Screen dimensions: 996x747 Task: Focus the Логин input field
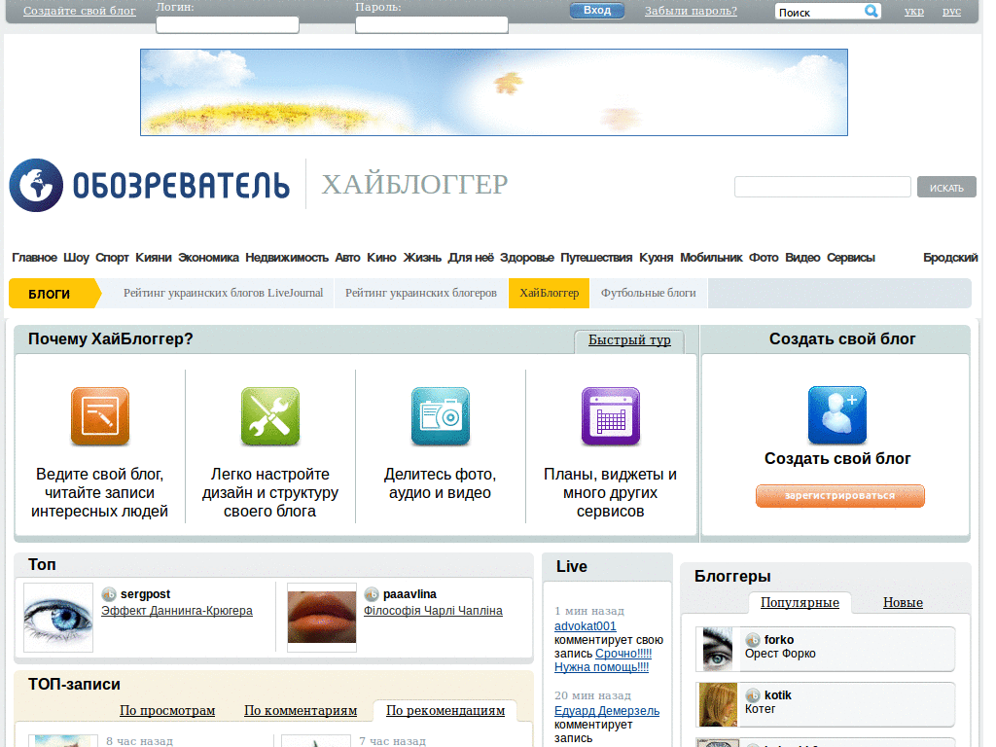coord(228,24)
